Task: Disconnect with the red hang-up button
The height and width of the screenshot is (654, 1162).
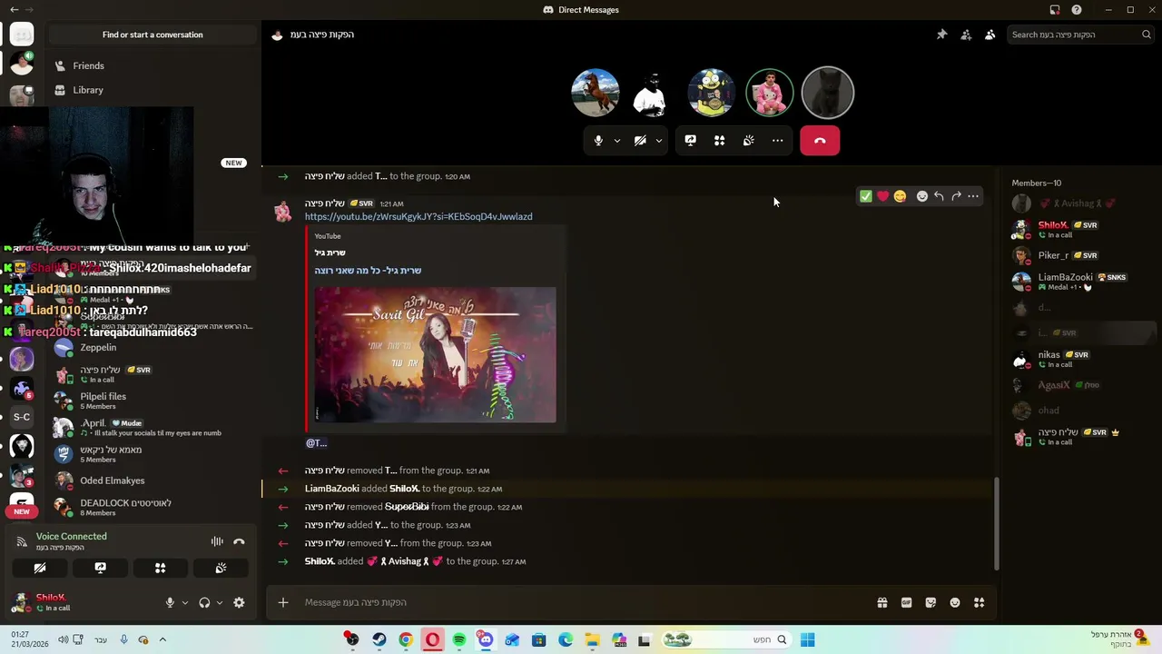Action: point(820,141)
